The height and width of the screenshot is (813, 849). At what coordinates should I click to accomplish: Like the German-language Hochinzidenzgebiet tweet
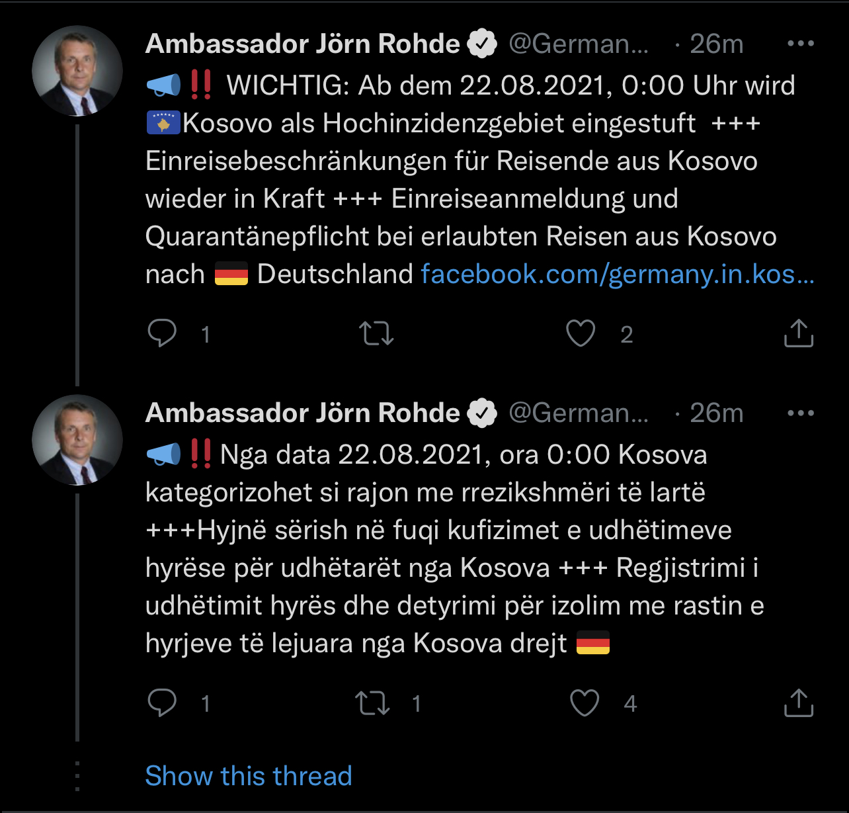tap(581, 333)
